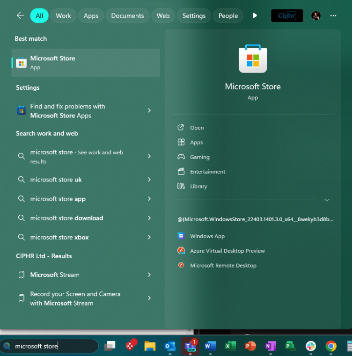Open Excel from the taskbar

coord(230,346)
